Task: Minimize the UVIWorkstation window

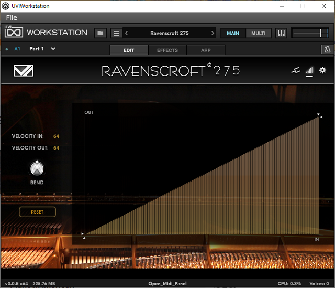Action: click(x=282, y=6)
